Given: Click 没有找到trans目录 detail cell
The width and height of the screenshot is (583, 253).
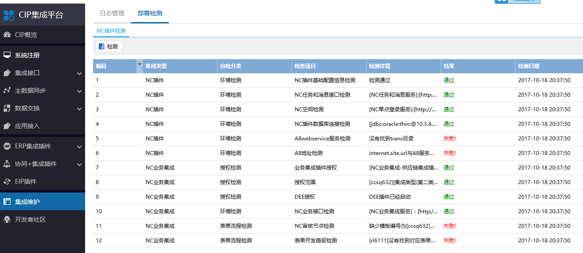Looking at the screenshot, I should click(391, 139).
